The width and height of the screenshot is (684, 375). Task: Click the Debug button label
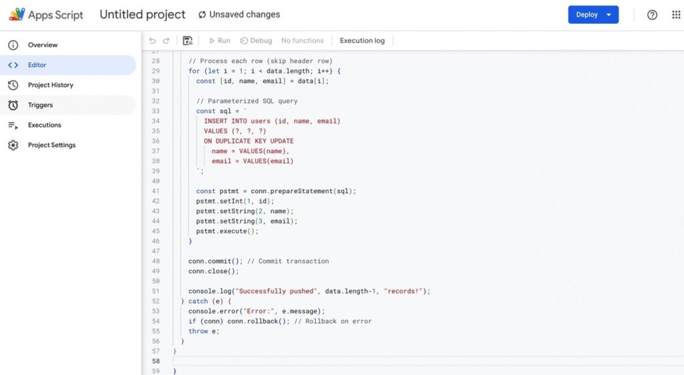261,41
